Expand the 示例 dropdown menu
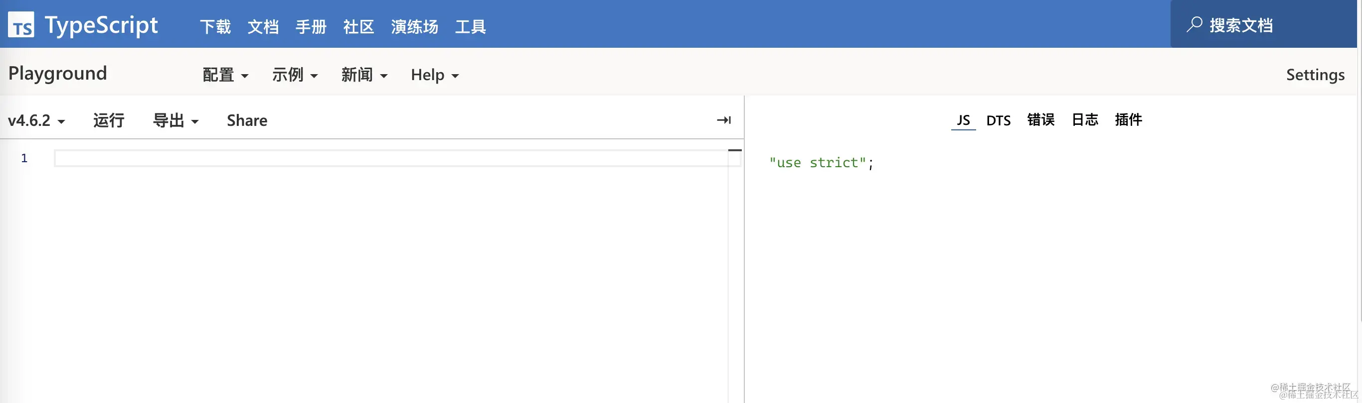 pos(295,75)
